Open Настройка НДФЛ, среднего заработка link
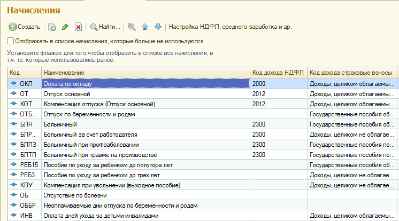 point(231,26)
